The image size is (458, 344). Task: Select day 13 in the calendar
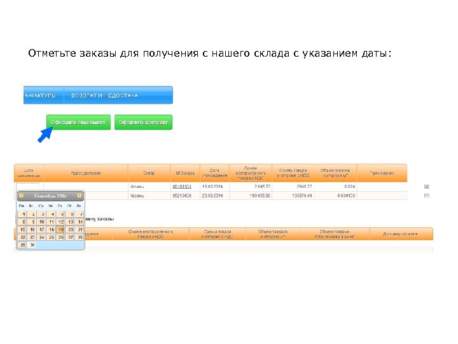pos(70,222)
